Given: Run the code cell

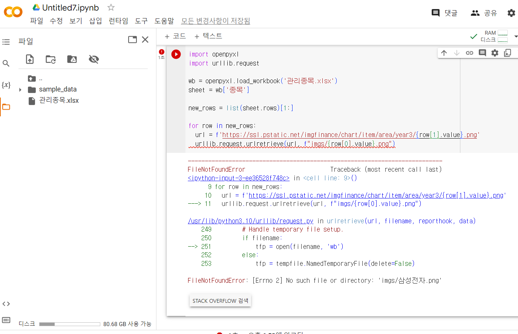Looking at the screenshot, I should tap(176, 54).
